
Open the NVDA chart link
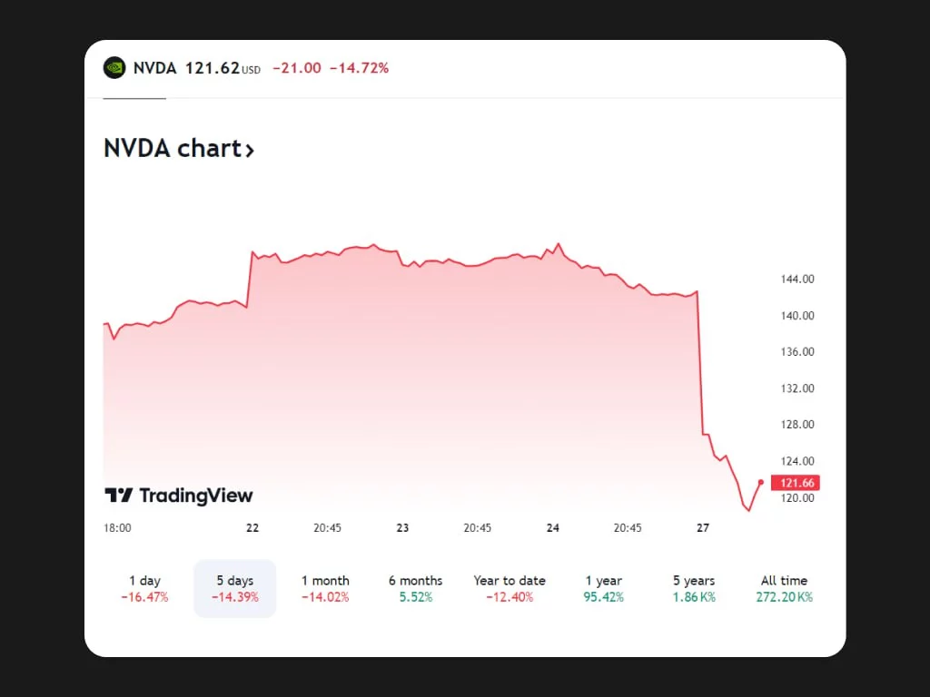[173, 149]
